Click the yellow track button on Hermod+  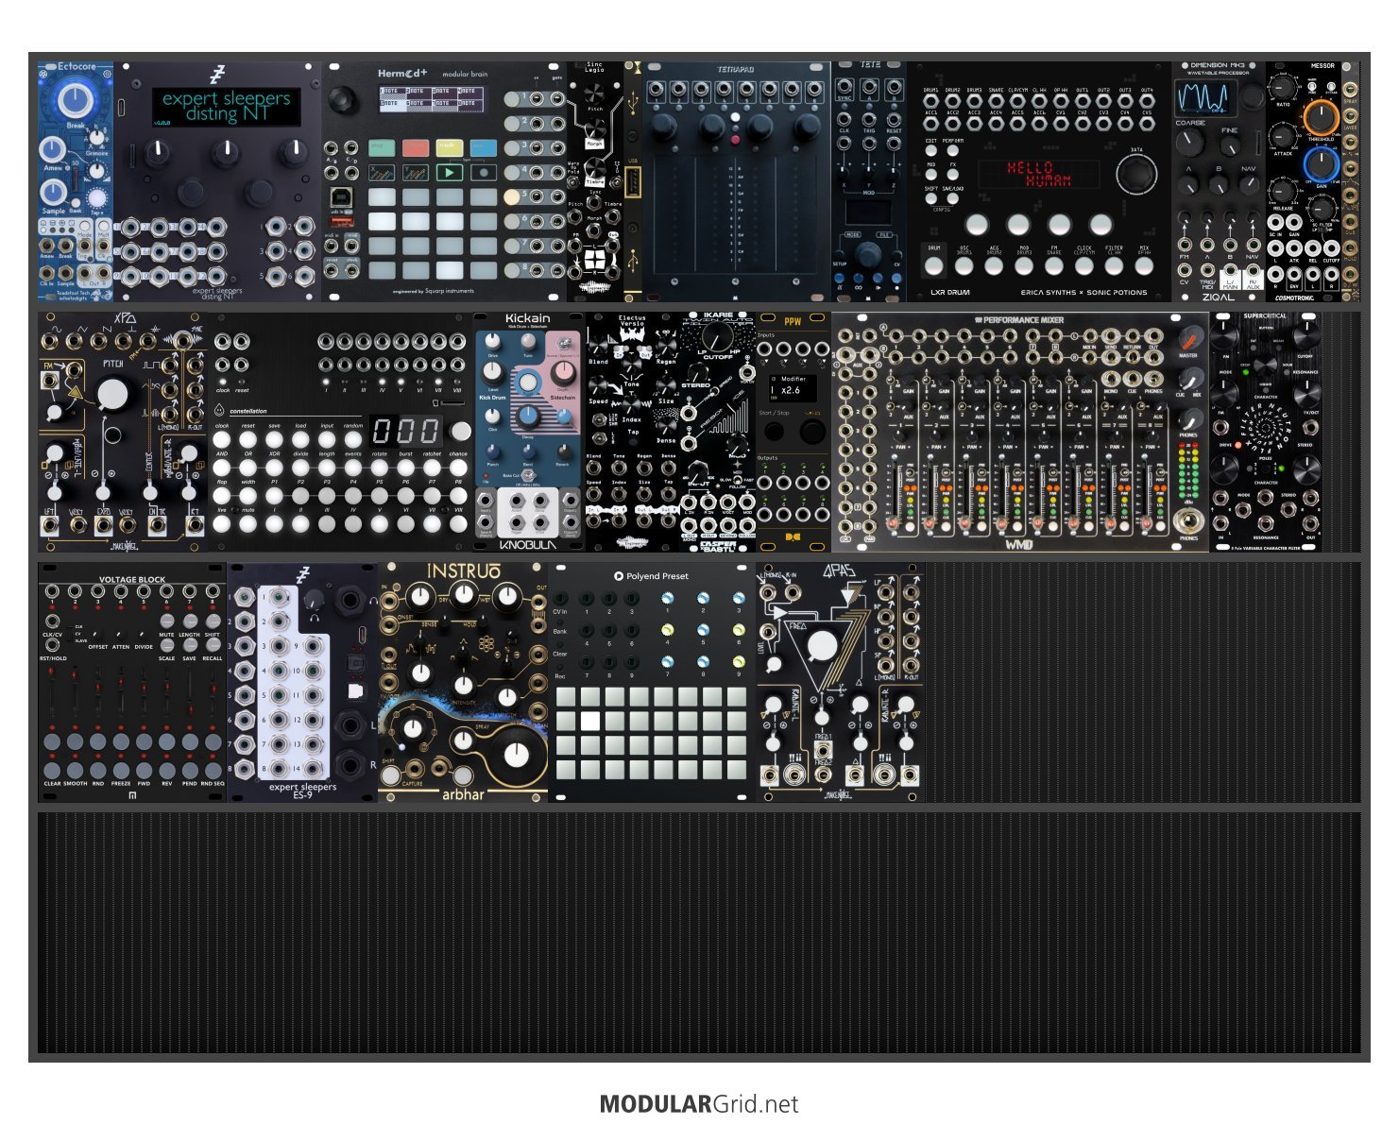(449, 147)
